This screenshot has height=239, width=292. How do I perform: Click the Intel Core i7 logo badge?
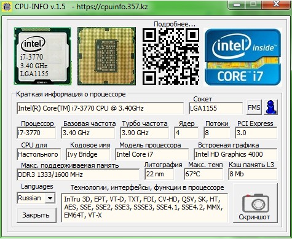click(x=243, y=57)
